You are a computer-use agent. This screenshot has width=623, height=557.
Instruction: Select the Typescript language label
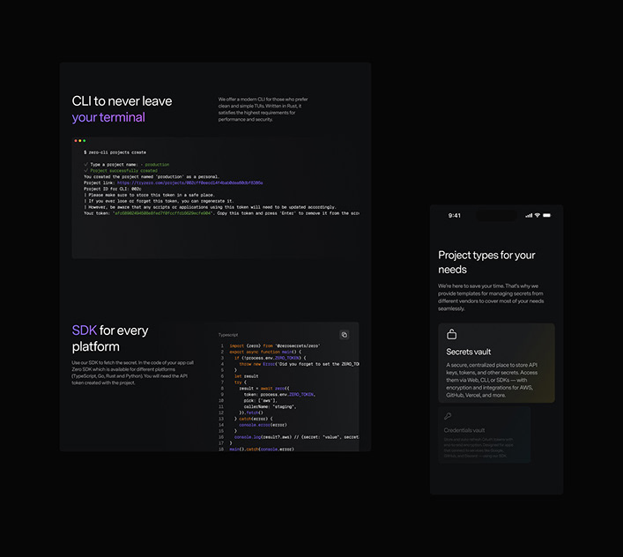tap(228, 335)
